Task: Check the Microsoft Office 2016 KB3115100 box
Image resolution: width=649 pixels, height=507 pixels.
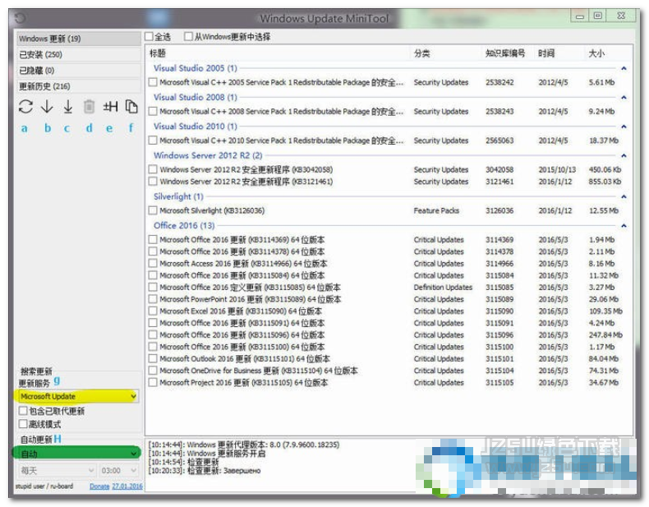Action: pos(153,347)
